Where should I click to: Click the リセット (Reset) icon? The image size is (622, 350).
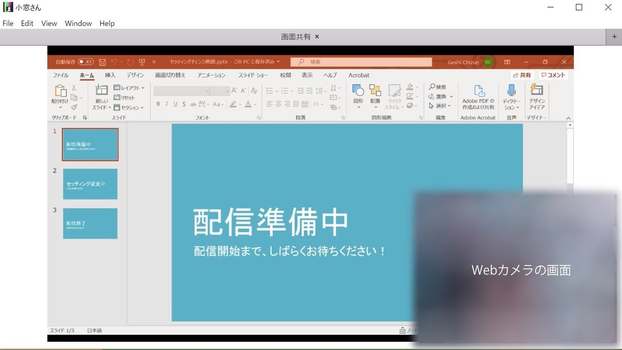117,97
